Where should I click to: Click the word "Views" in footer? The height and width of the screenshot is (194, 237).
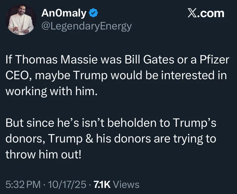tap(126, 184)
